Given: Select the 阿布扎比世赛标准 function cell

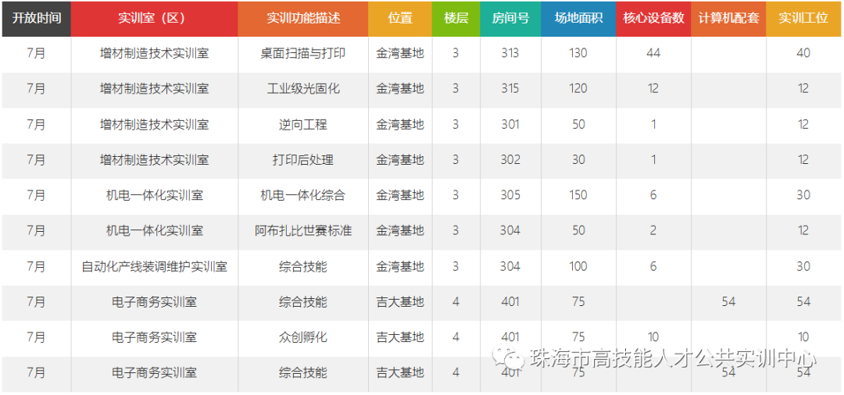Looking at the screenshot, I should point(303,231).
